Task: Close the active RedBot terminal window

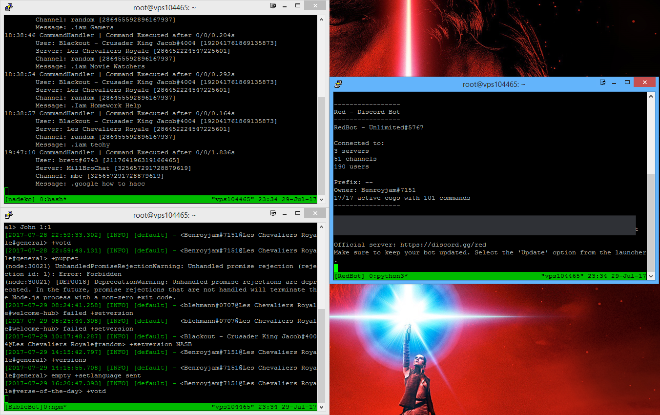Action: (x=645, y=83)
